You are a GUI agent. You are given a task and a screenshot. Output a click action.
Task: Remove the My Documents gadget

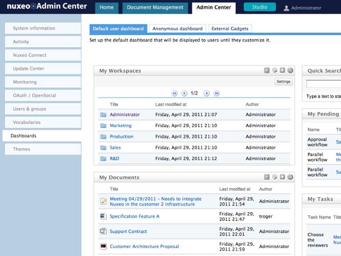(x=290, y=177)
